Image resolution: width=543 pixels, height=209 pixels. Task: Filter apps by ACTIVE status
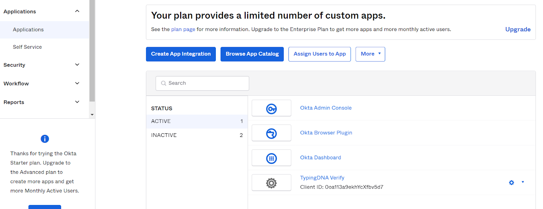pos(196,121)
